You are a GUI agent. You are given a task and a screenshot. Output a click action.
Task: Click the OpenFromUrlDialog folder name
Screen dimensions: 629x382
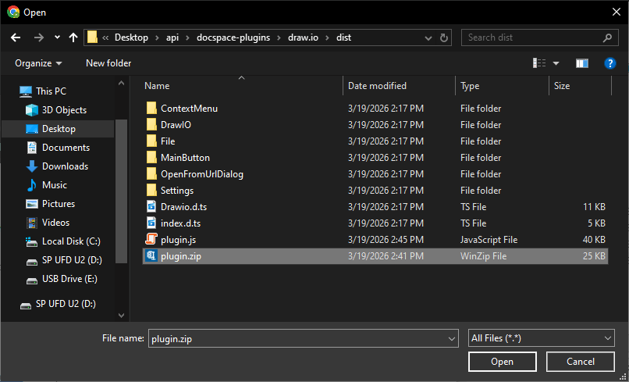point(202,174)
